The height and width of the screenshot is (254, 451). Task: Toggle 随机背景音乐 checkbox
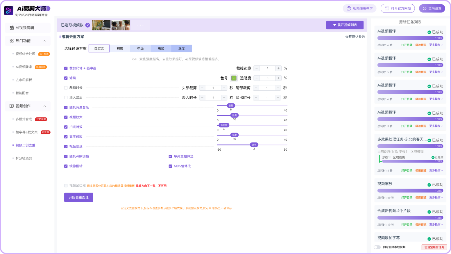[66, 107]
